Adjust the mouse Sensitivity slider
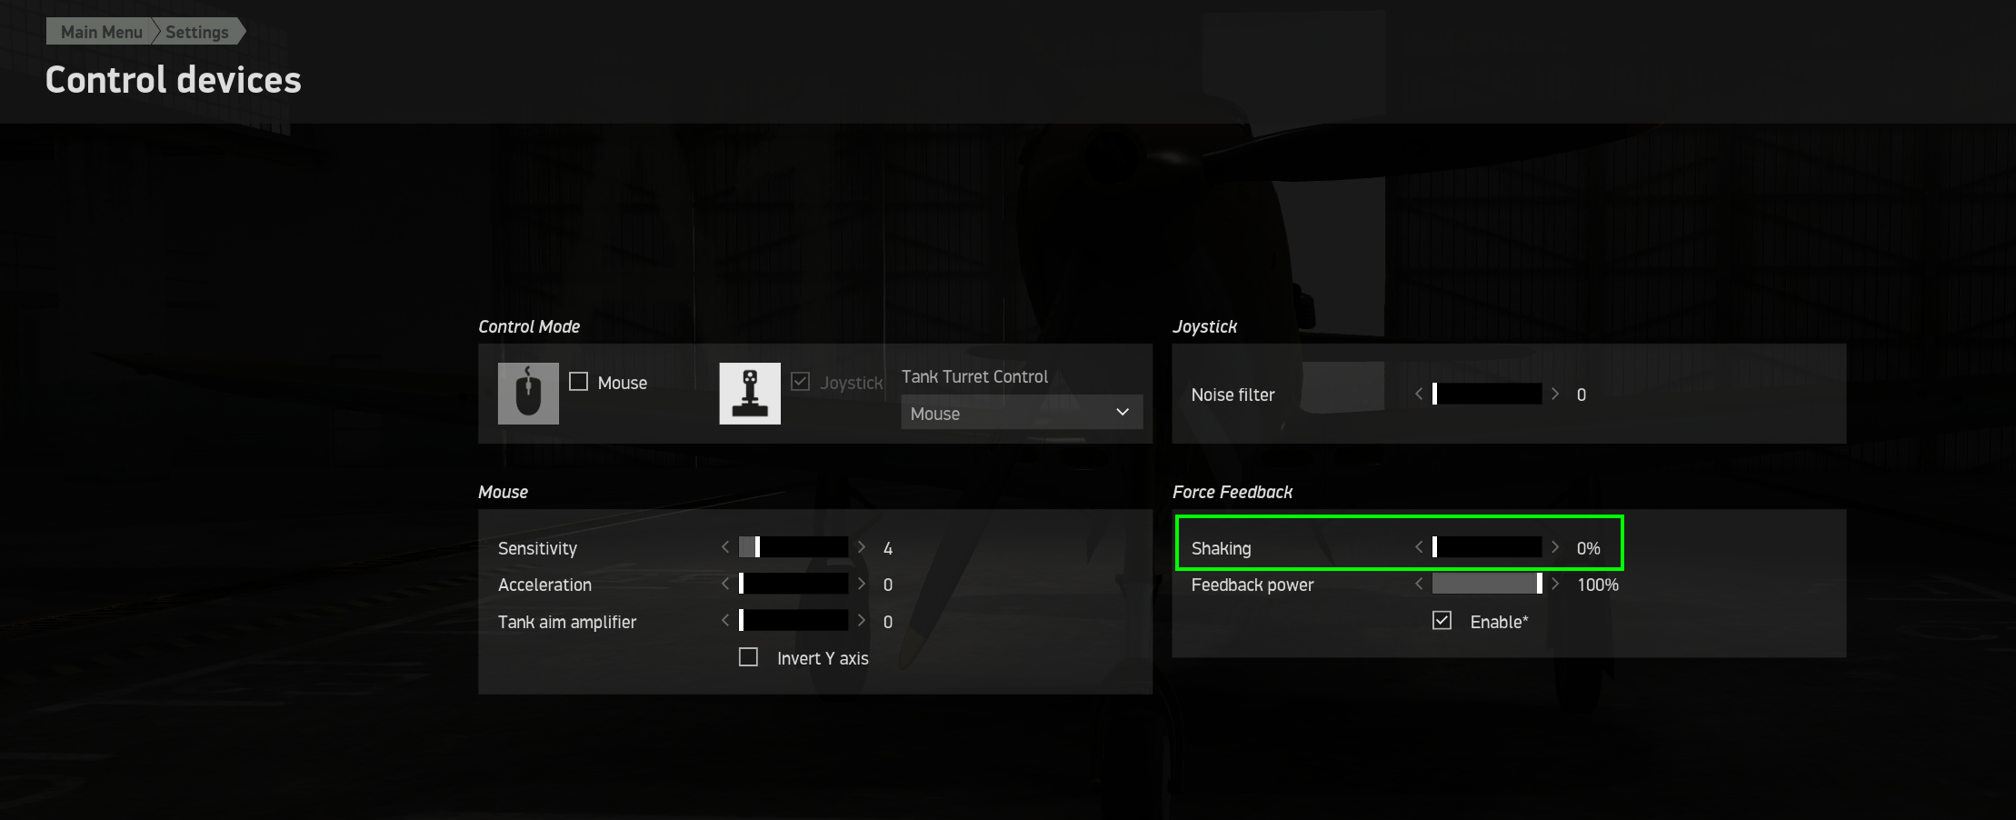This screenshot has width=2016, height=820. (x=793, y=547)
